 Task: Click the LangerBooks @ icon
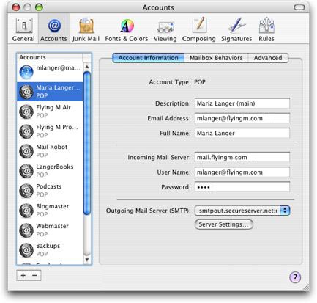pyautogui.click(x=26, y=171)
